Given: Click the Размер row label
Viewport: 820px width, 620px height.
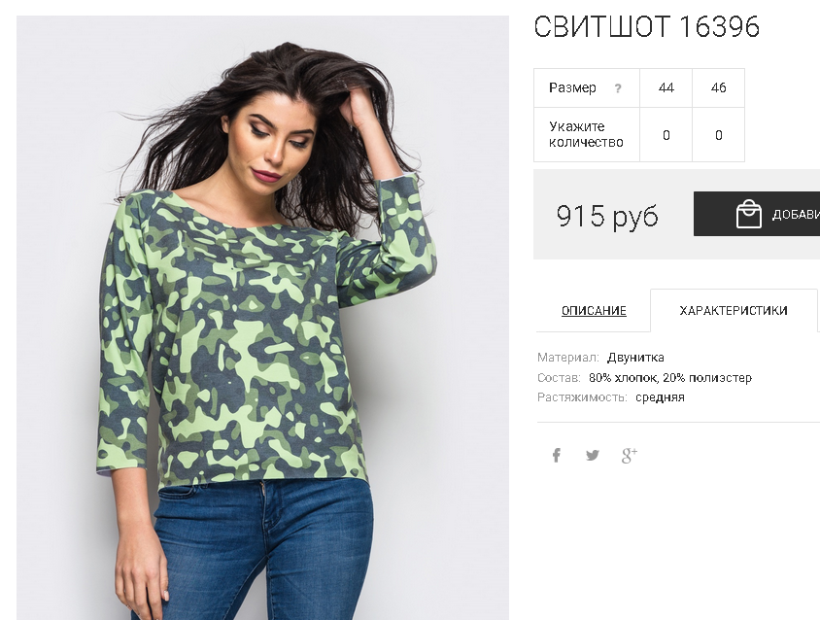Looking at the screenshot, I should [x=572, y=87].
